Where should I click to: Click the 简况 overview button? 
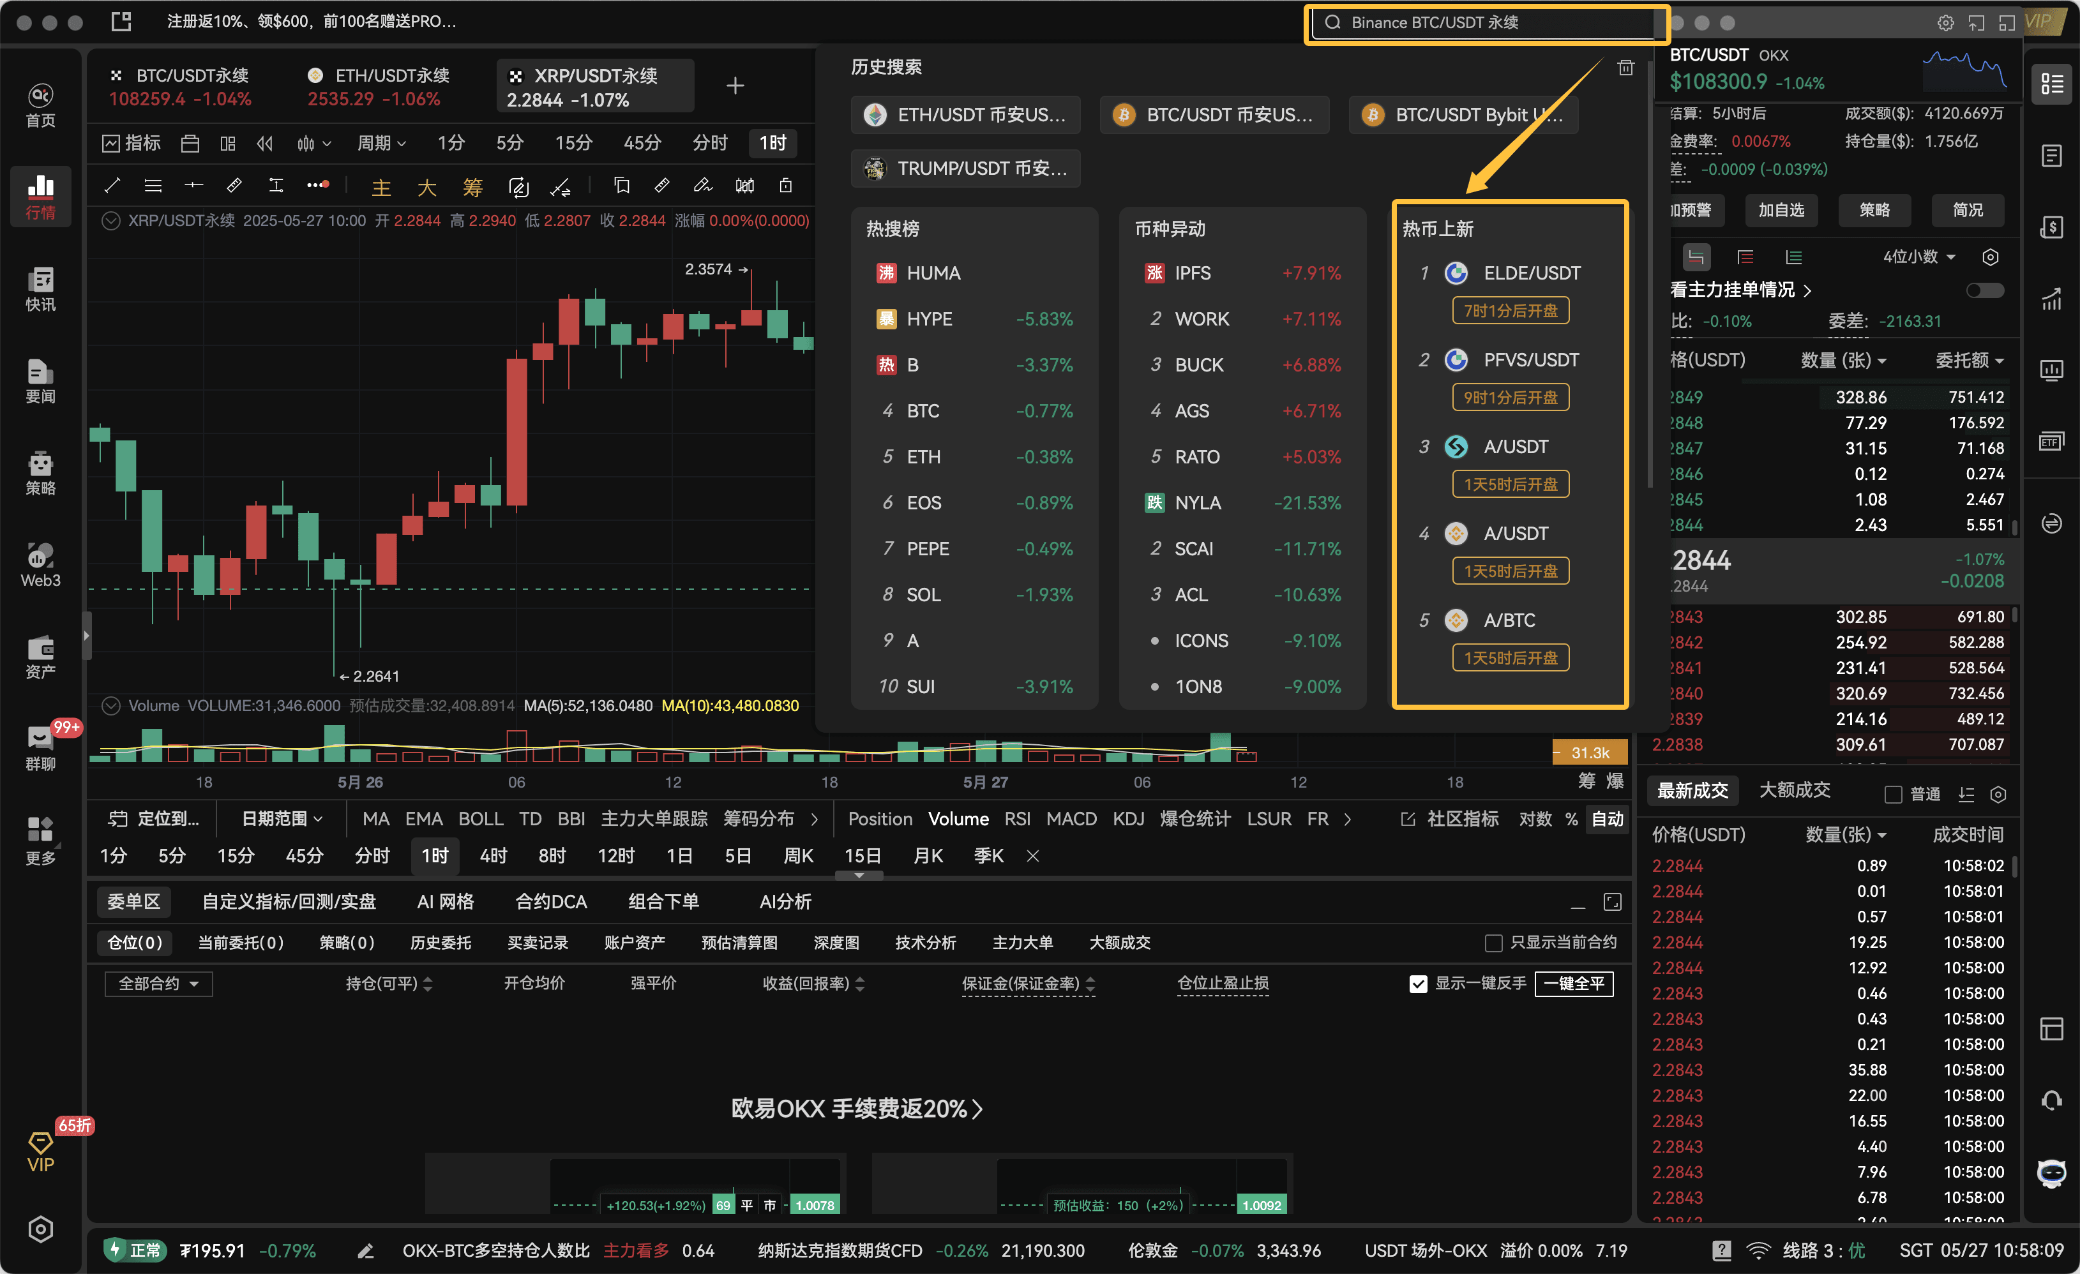point(1968,210)
